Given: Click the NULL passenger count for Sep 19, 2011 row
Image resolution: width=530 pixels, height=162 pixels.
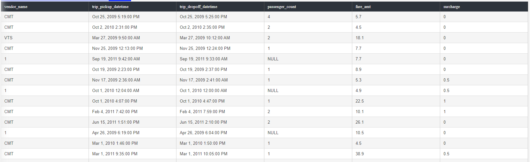Looking at the screenshot, I should [308, 59].
